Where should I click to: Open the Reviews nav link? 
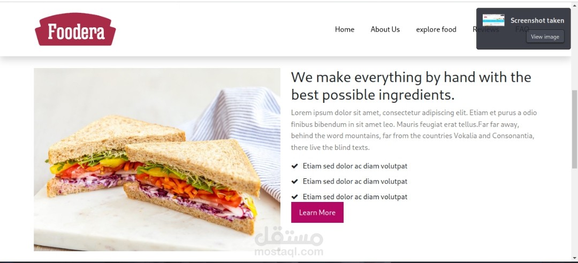485,29
